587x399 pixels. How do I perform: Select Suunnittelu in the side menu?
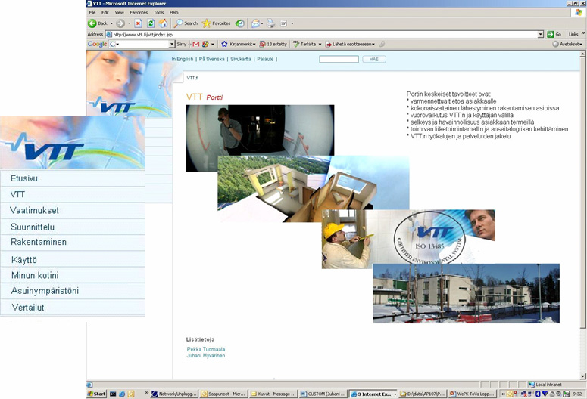pos(73,227)
